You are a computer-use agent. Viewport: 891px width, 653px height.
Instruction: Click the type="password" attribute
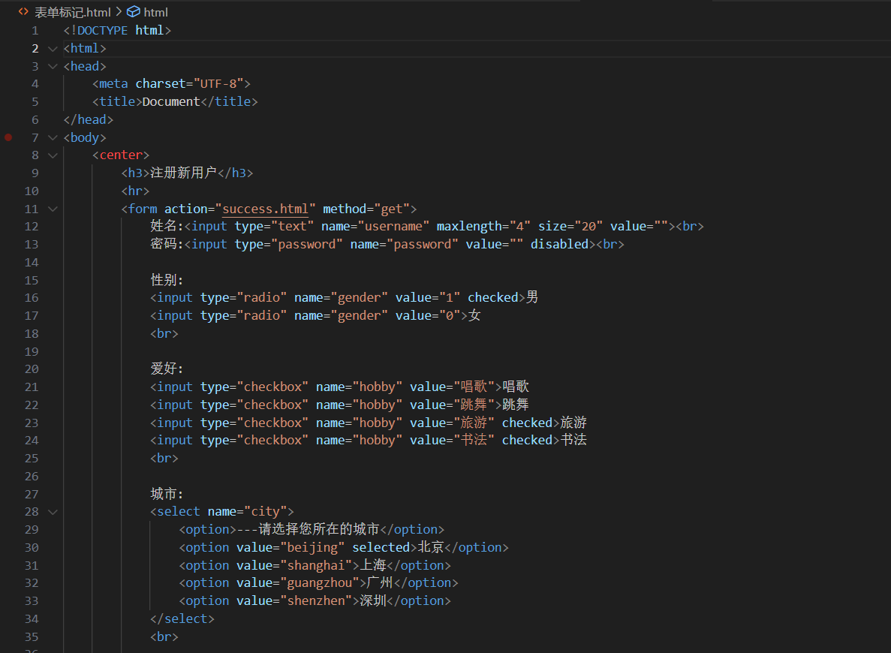point(289,245)
